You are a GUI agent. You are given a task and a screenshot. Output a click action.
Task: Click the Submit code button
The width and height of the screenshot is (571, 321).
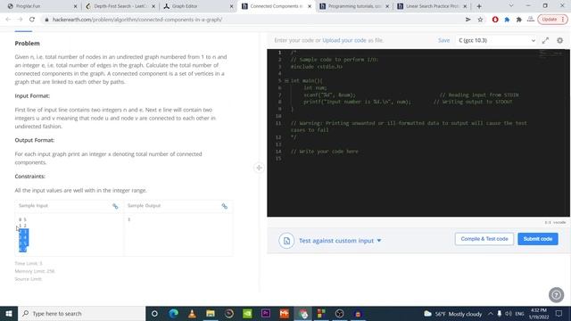point(538,239)
